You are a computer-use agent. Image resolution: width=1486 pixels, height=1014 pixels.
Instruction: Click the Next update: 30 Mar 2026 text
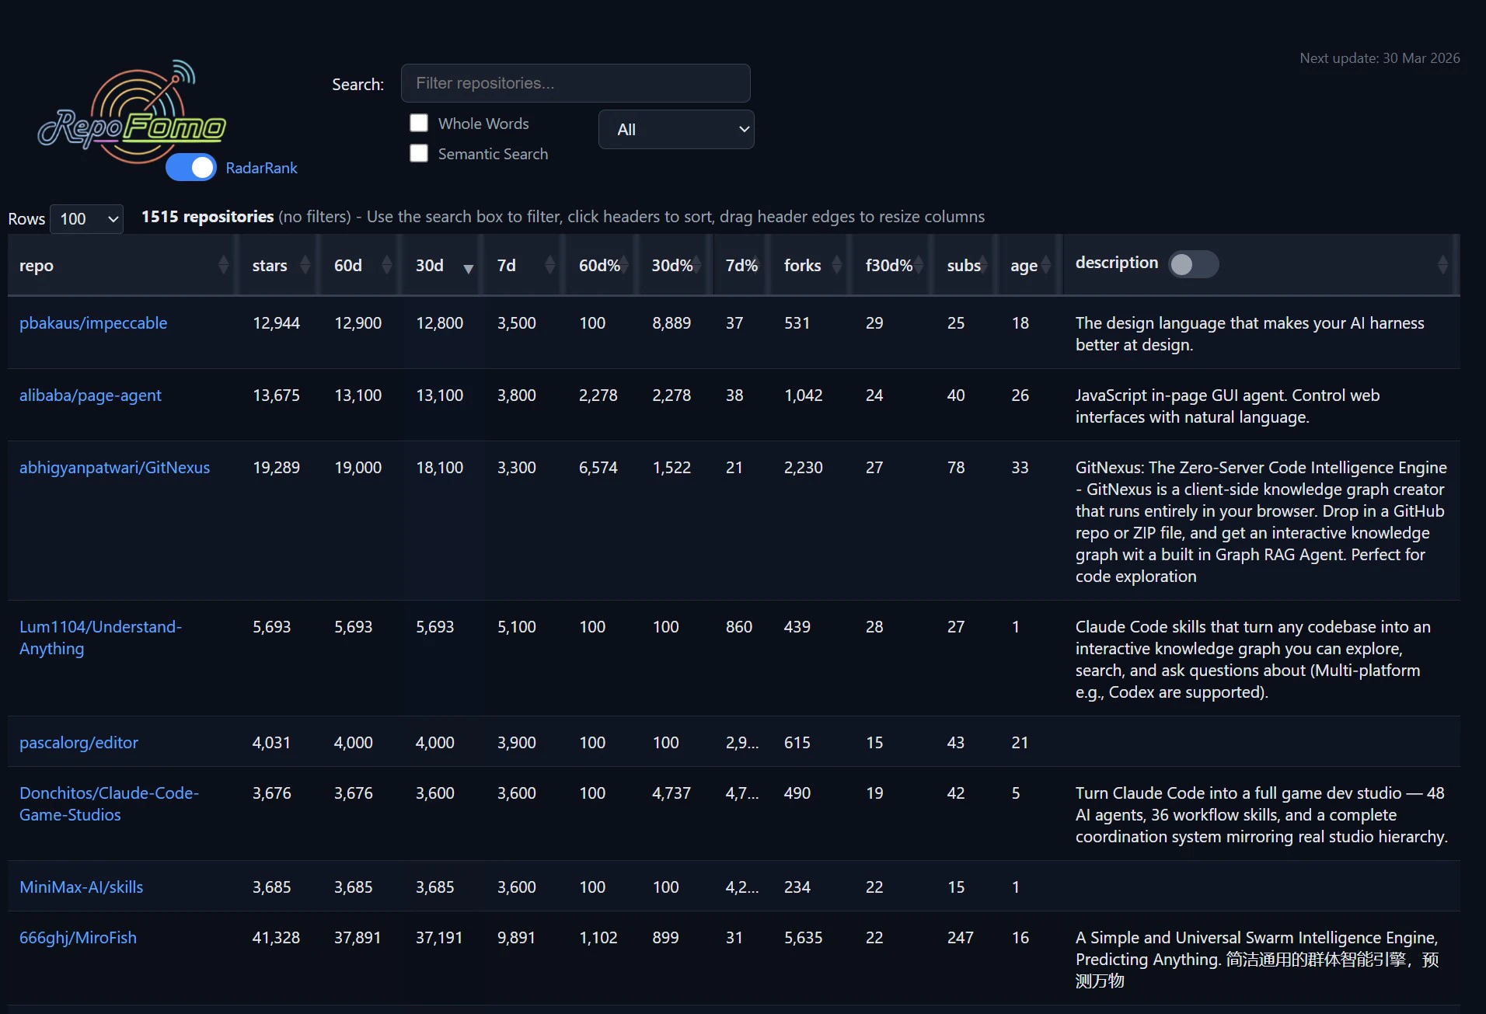tap(1380, 58)
